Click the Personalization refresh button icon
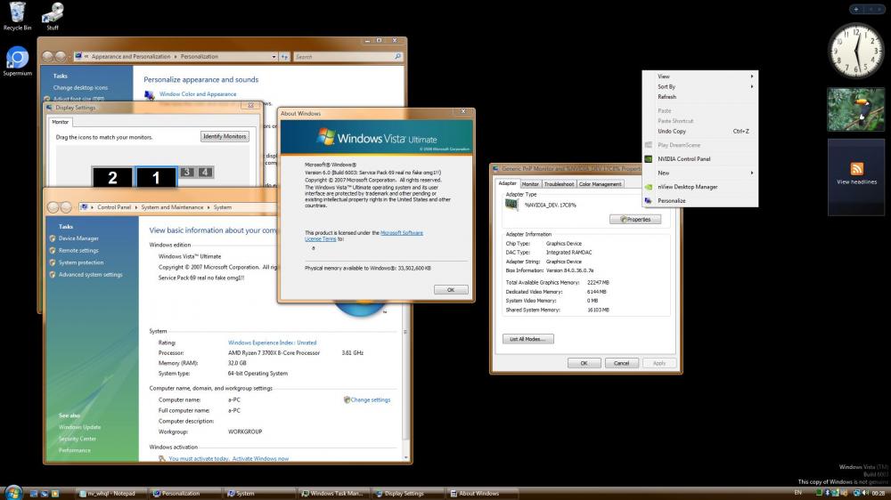This screenshot has width=891, height=500. (283, 56)
